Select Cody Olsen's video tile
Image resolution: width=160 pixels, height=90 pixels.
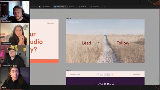point(15,56)
